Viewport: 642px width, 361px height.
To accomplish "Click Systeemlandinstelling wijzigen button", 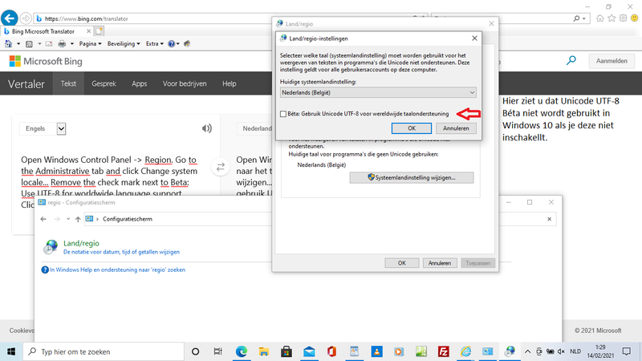I will [x=412, y=177].
